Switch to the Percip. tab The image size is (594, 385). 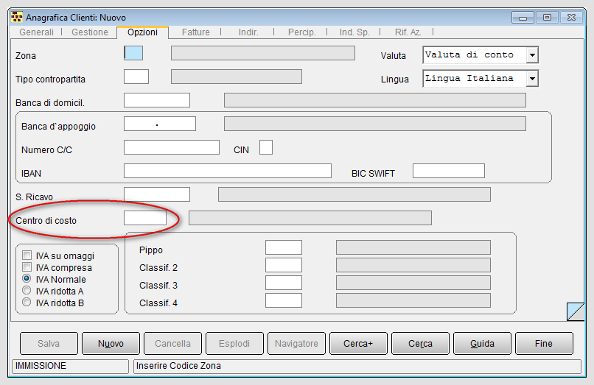[301, 32]
